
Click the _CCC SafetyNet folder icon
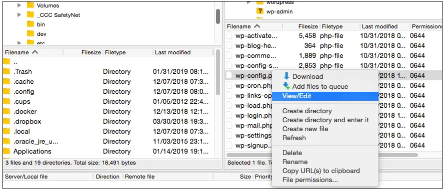[x=30, y=15]
